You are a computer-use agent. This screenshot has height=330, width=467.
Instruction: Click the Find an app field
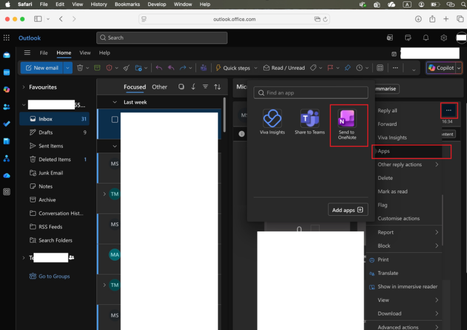coord(311,93)
